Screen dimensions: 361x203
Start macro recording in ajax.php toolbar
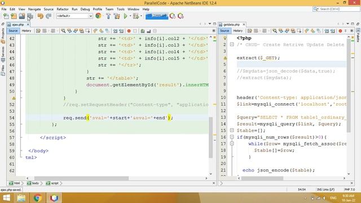tap(129, 31)
